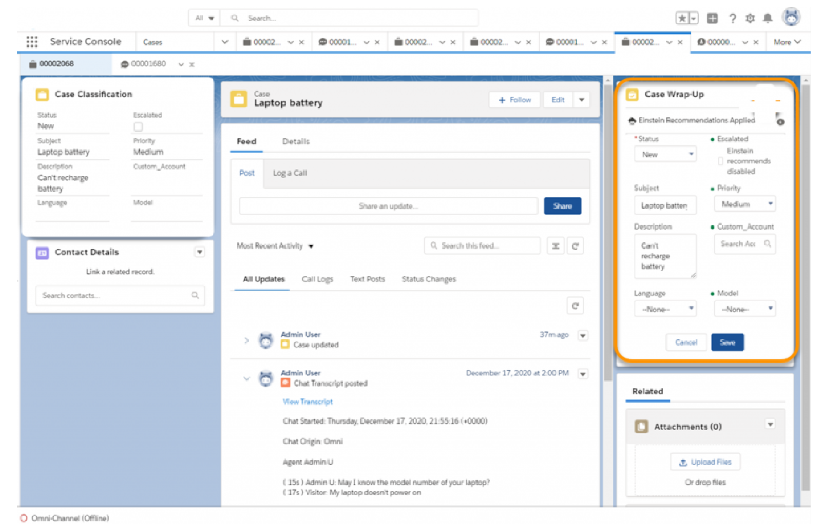Close the 00001680 subtab
The image size is (821, 531).
tap(192, 65)
